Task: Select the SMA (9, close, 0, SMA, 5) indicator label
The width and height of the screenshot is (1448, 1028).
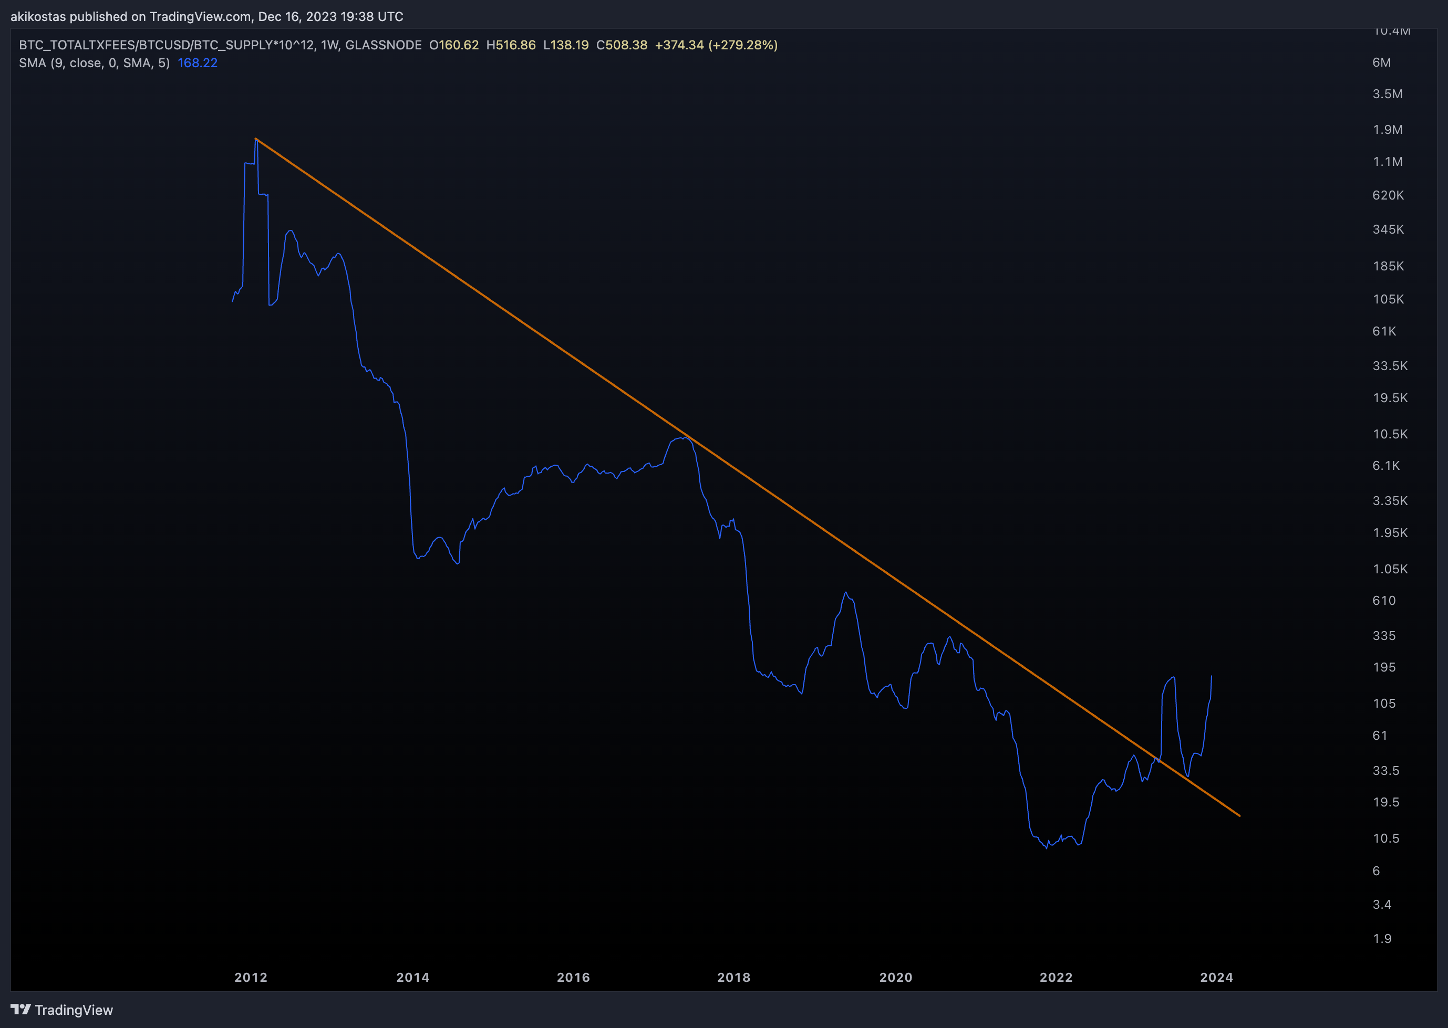Action: pyautogui.click(x=95, y=62)
